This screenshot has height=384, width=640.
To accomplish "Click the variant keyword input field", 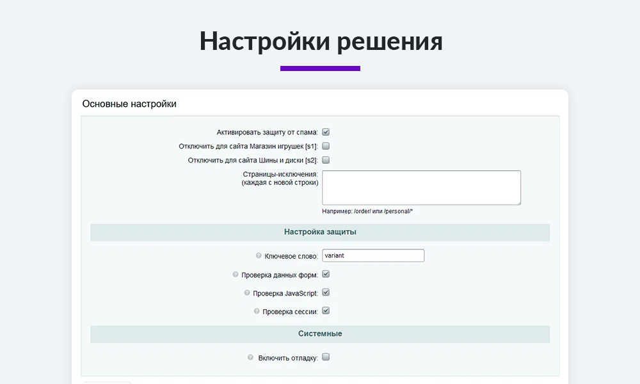I will 373,255.
